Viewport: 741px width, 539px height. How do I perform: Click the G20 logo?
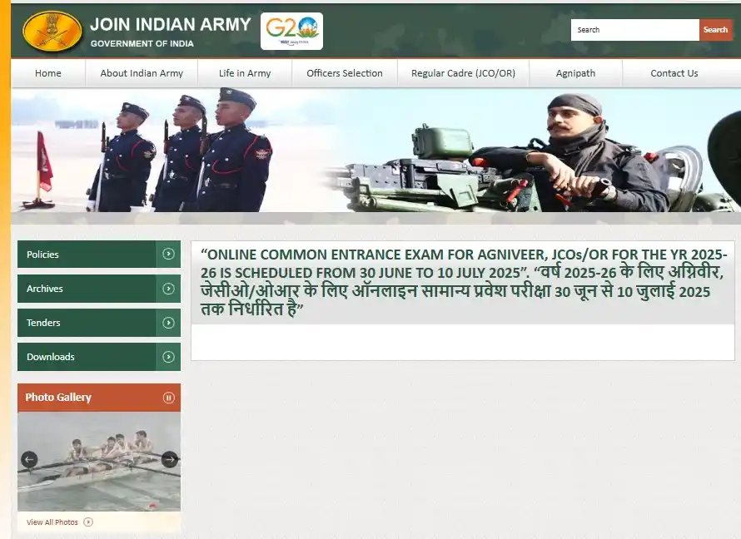pyautogui.click(x=291, y=31)
